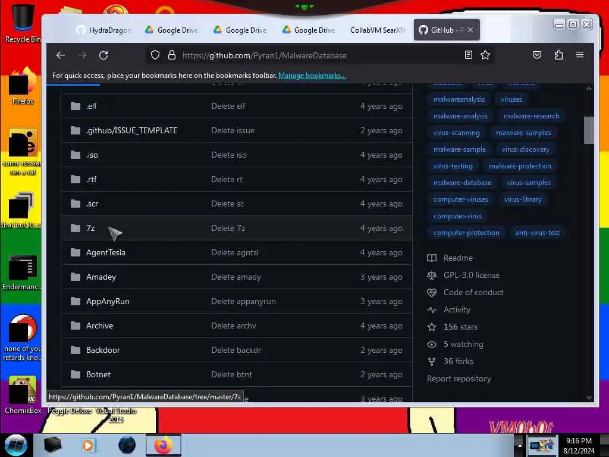The image size is (609, 457).
Task: Click the star icon beside 156 stars
Action: click(432, 327)
